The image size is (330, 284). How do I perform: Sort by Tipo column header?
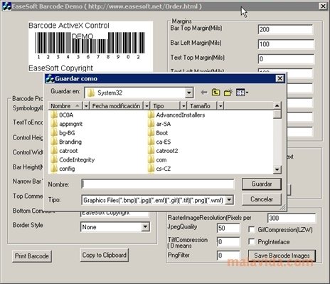[166, 105]
